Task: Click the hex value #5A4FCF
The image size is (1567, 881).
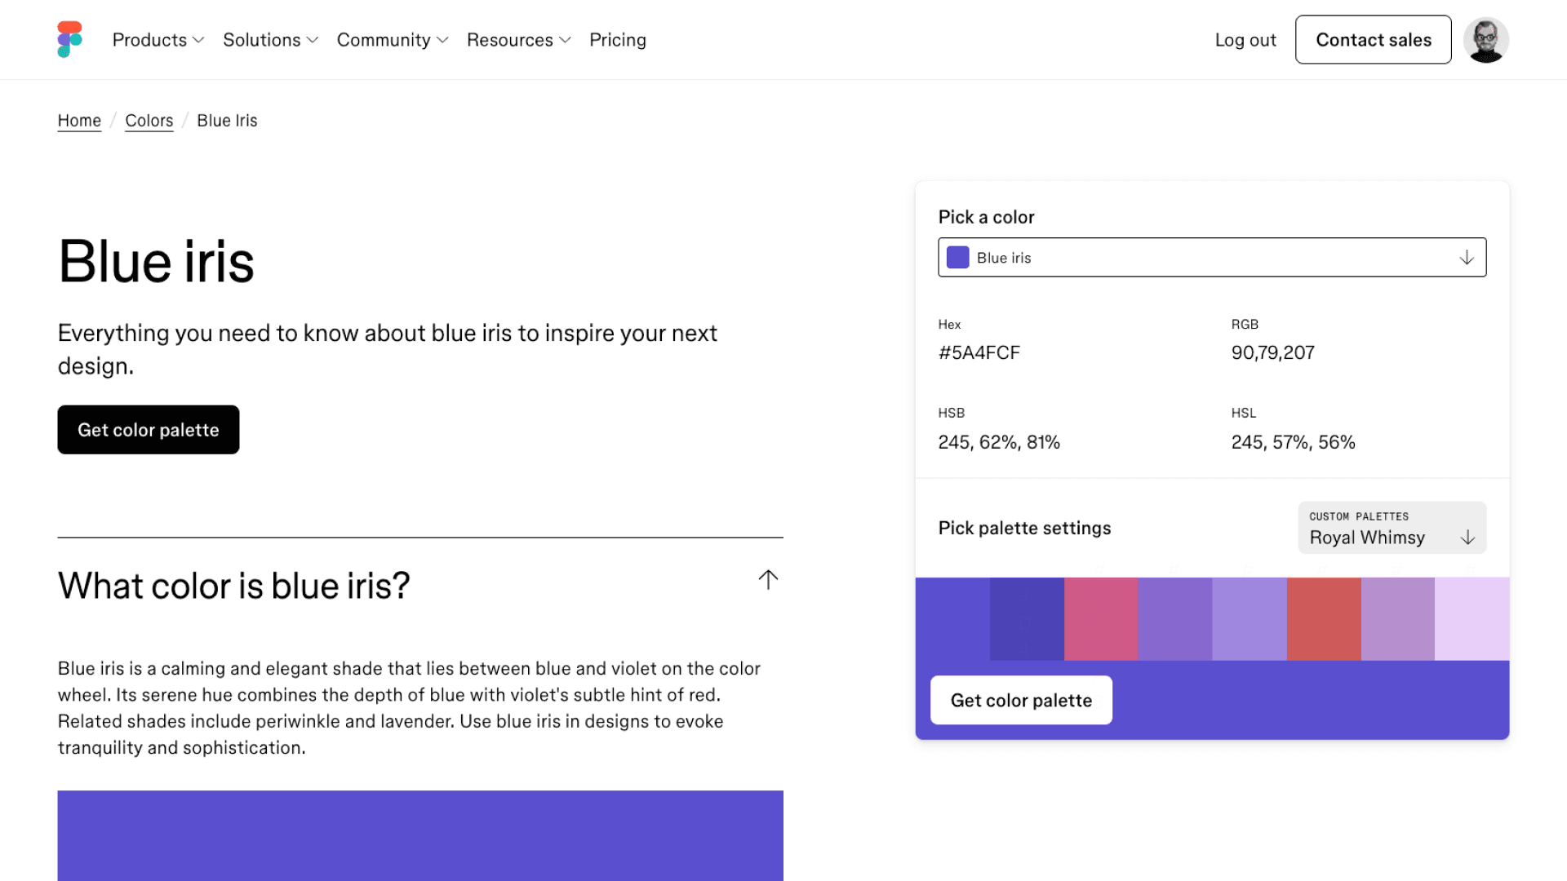Action: point(979,352)
